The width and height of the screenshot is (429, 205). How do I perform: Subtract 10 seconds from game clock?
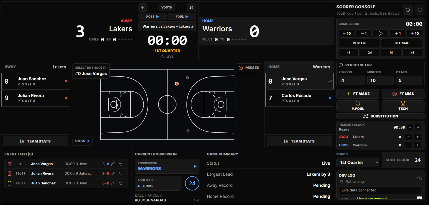(x=347, y=33)
